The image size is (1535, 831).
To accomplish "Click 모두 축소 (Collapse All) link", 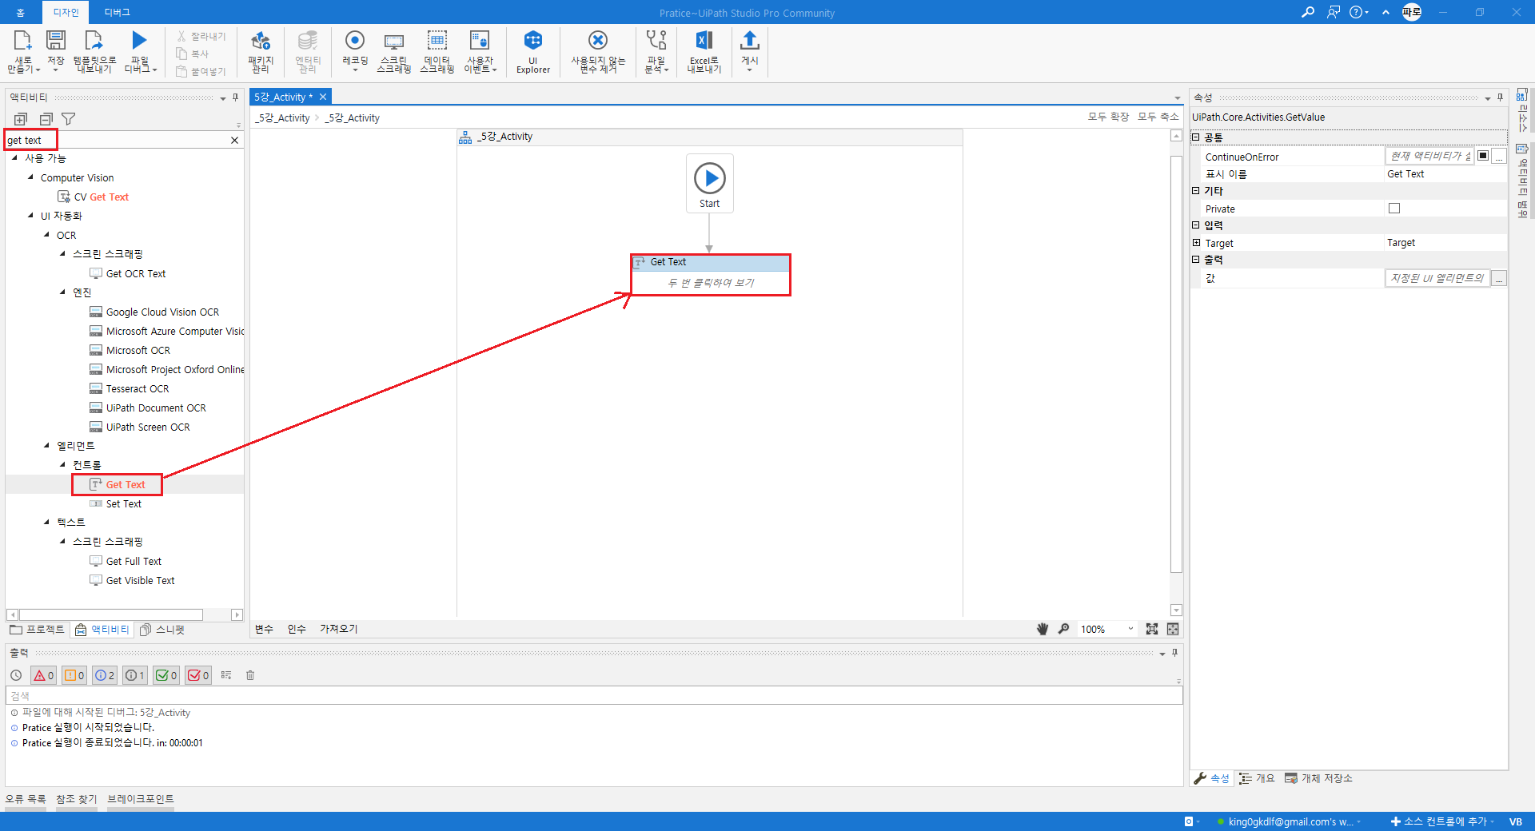I will pos(1158,117).
